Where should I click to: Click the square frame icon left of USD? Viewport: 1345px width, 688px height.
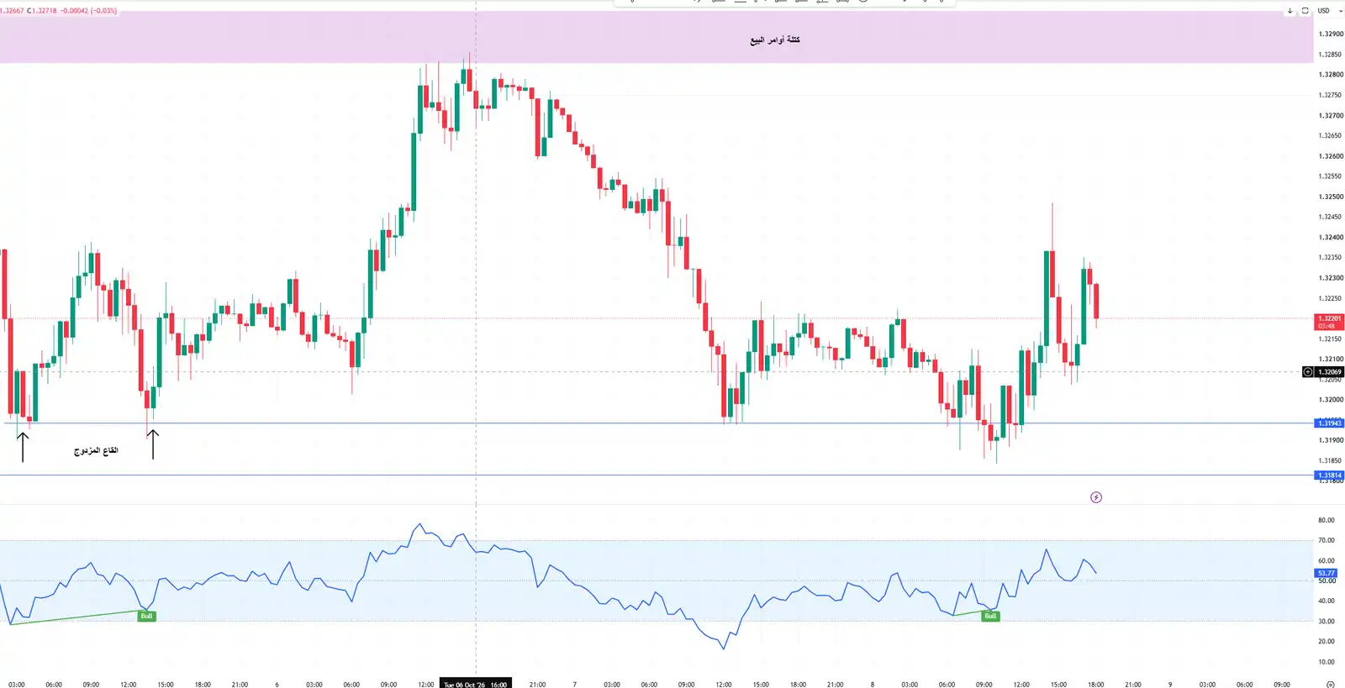point(1305,11)
